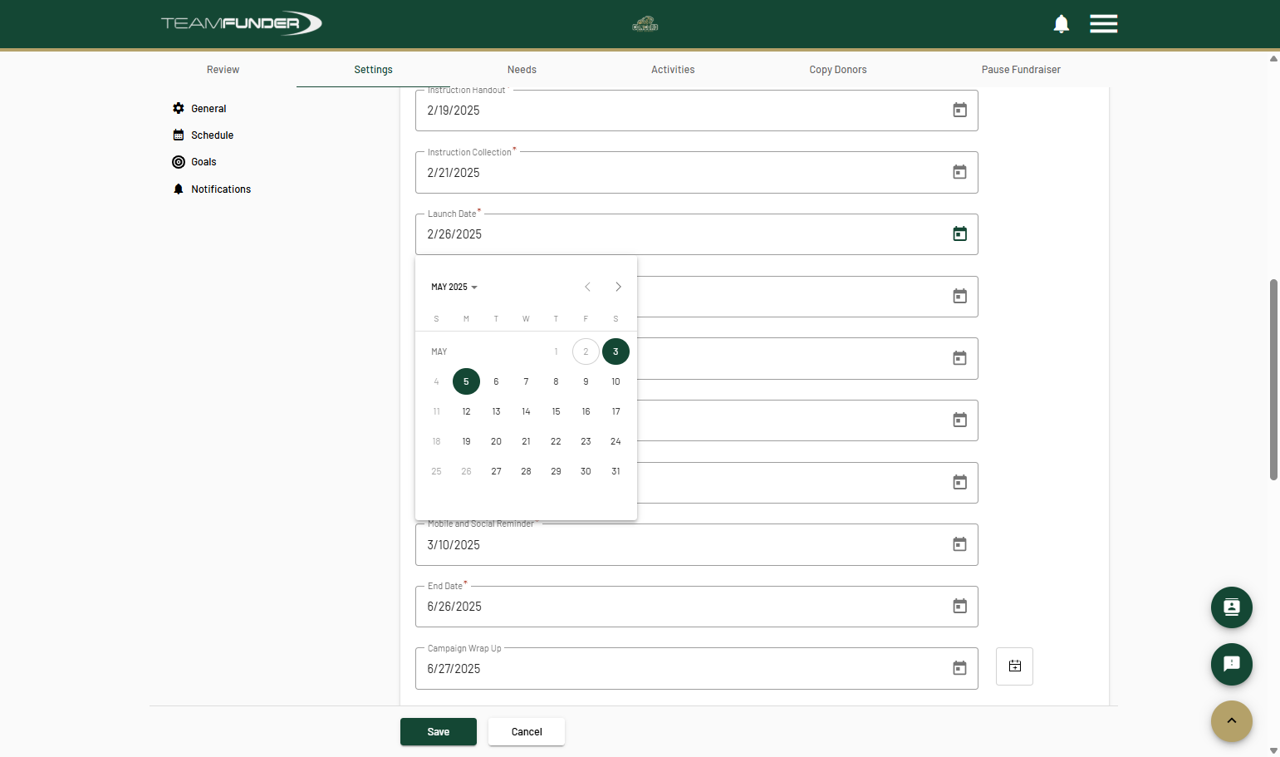Screen dimensions: 1280x757
Task: Go to next month in calendar
Action: [x=618, y=287]
